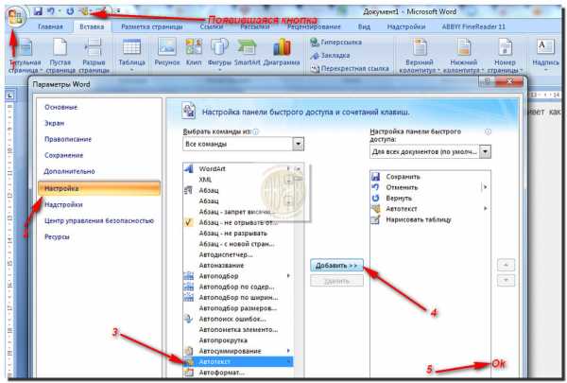Screen dimensions: 567x383
Task: Click the Клип icon in the ribbon
Action: point(194,52)
